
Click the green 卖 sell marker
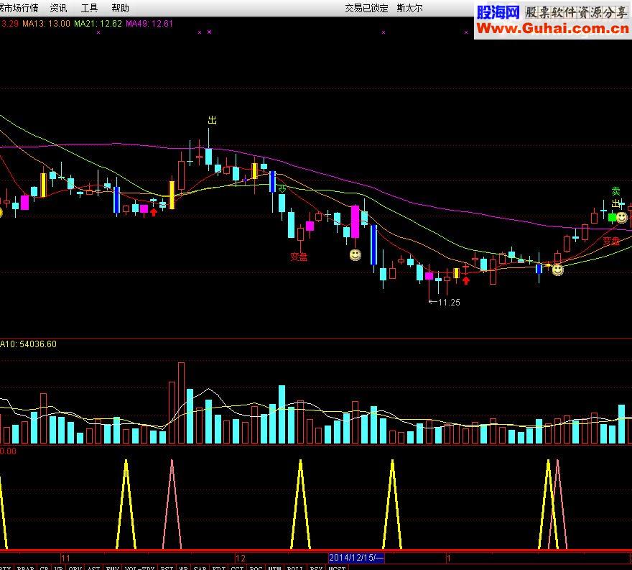coord(616,191)
